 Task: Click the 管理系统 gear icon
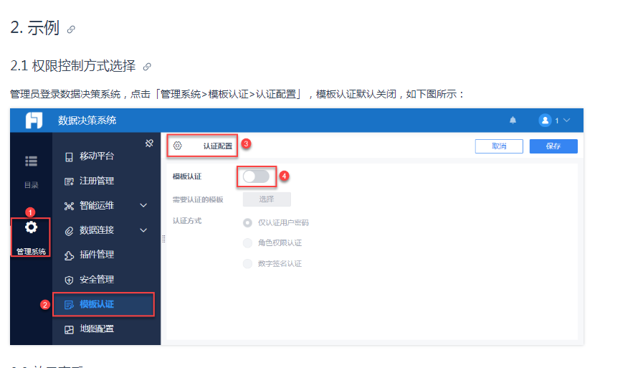click(31, 227)
